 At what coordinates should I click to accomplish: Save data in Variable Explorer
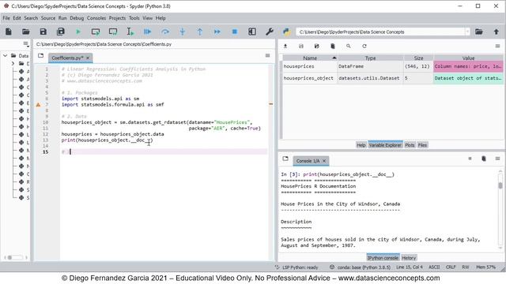tap(301, 47)
